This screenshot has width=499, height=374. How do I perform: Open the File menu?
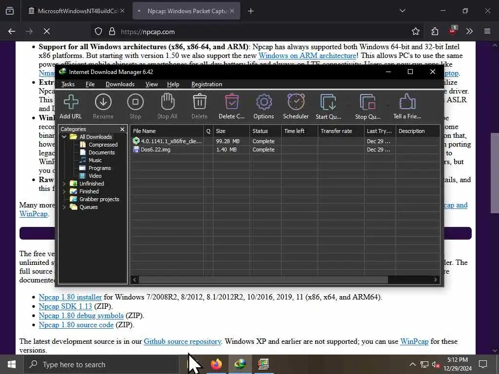click(x=90, y=84)
